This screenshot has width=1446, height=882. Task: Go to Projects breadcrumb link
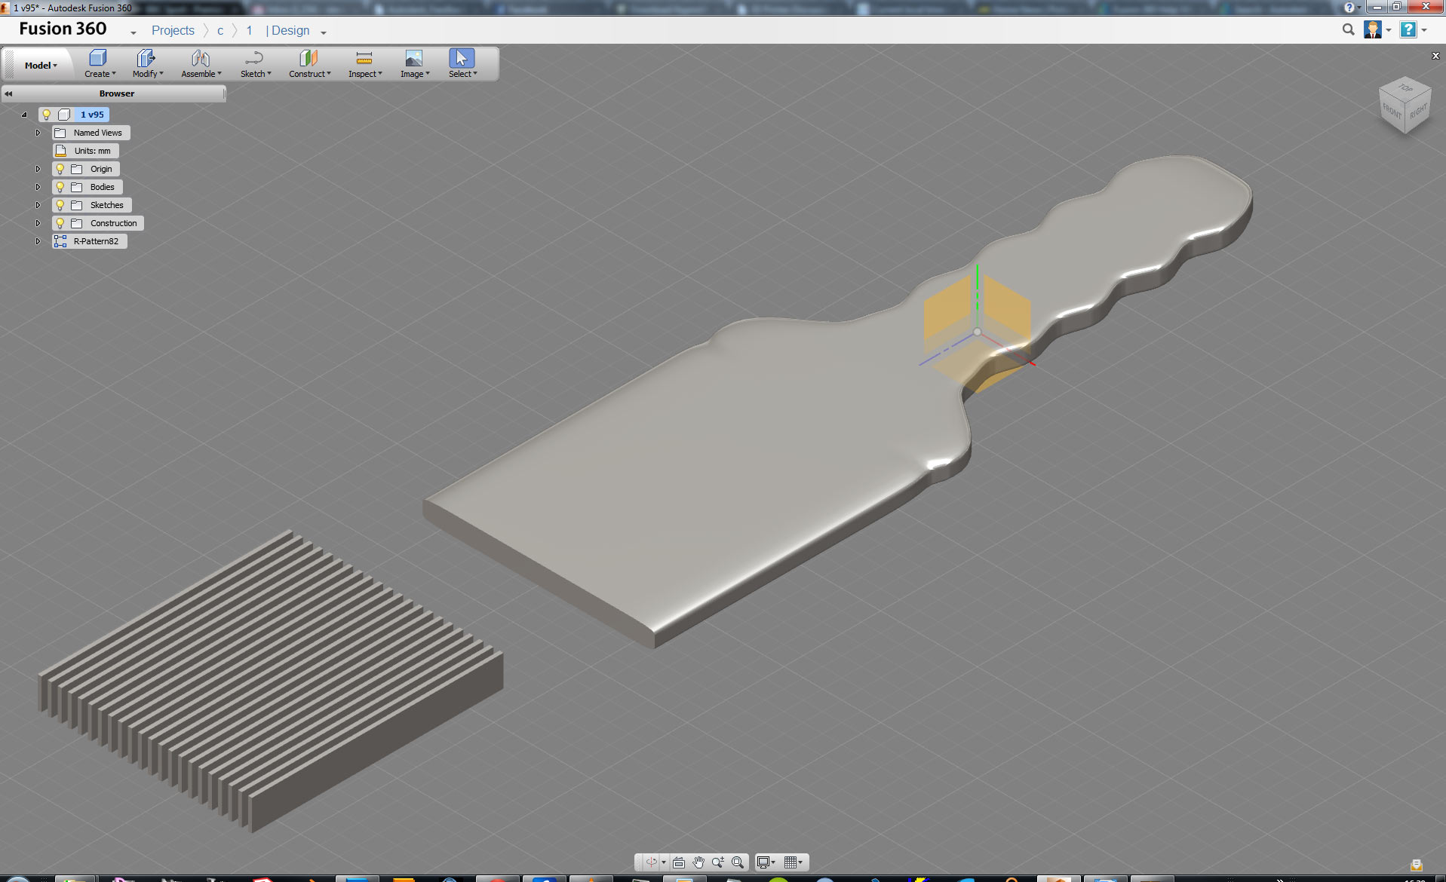[173, 30]
